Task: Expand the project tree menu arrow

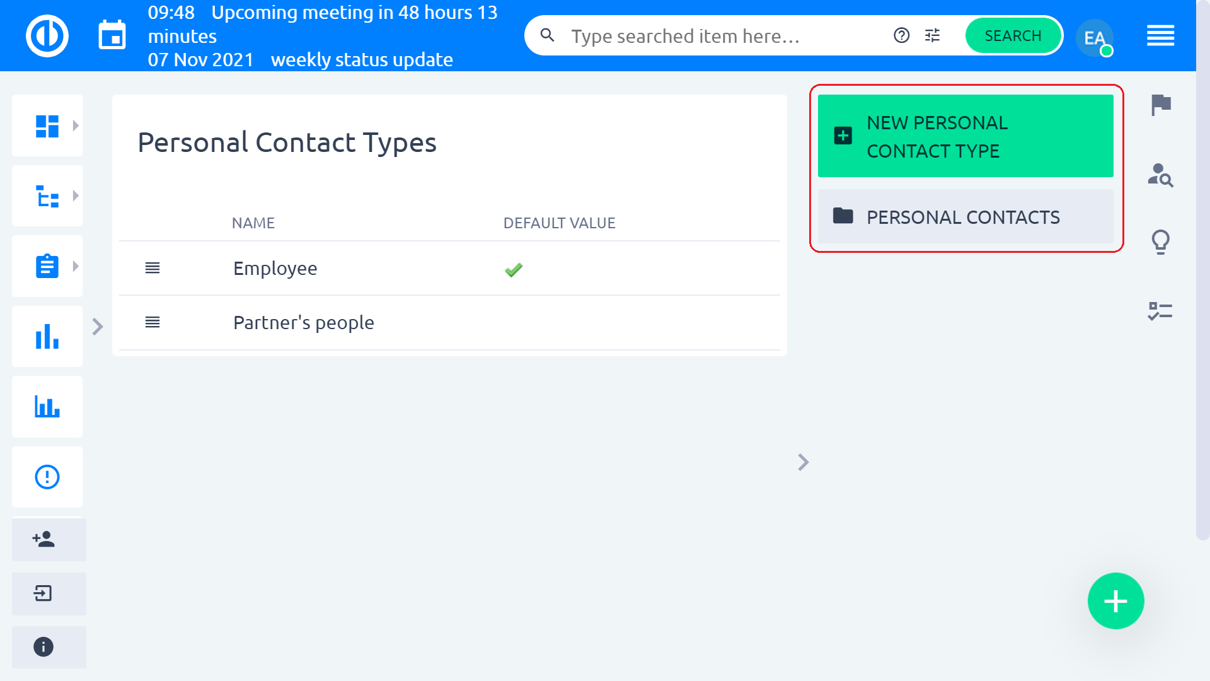Action: click(x=76, y=195)
